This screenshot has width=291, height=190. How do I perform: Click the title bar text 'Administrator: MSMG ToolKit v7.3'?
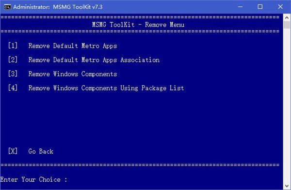tap(58, 7)
